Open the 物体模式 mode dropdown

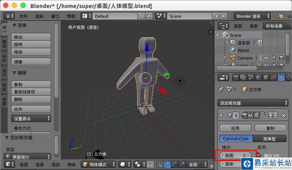(x=98, y=164)
